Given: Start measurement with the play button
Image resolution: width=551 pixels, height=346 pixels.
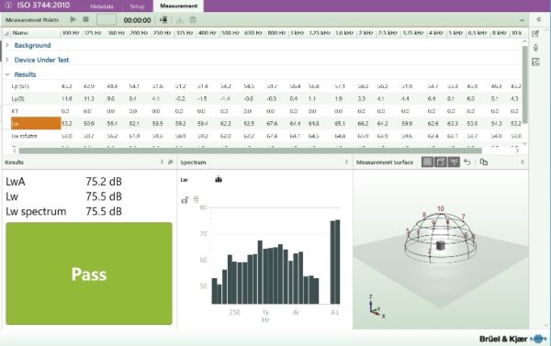Looking at the screenshot, I should pyautogui.click(x=73, y=19).
